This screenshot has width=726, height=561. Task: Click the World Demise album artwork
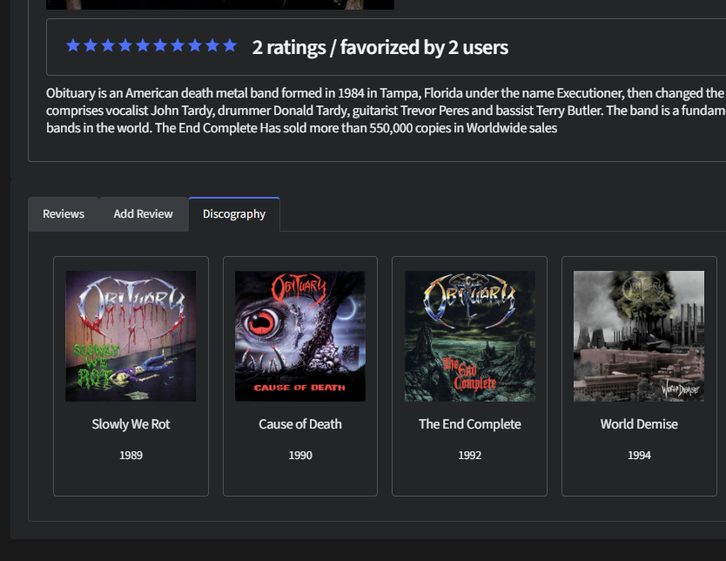[638, 335]
